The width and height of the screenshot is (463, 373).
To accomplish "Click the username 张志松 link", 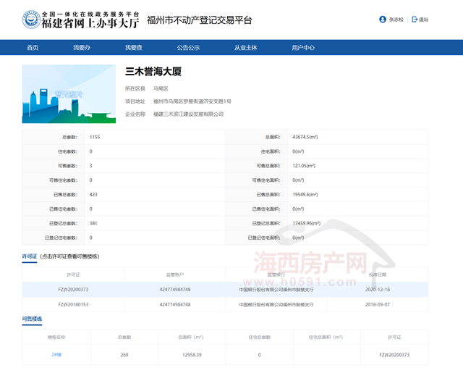I will (x=397, y=20).
